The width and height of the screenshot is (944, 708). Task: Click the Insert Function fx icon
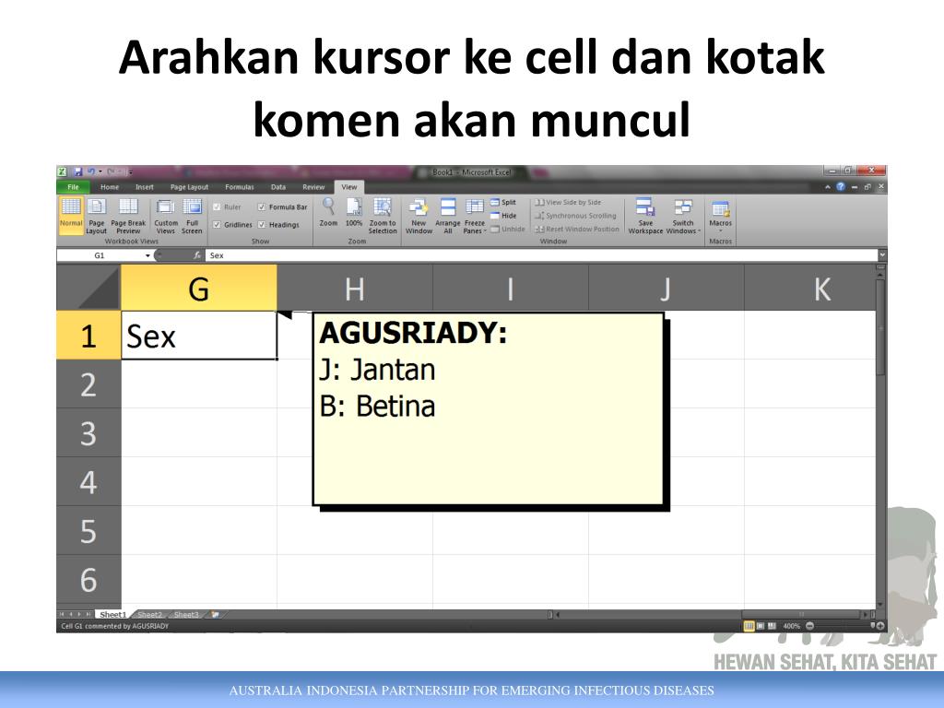[197, 255]
